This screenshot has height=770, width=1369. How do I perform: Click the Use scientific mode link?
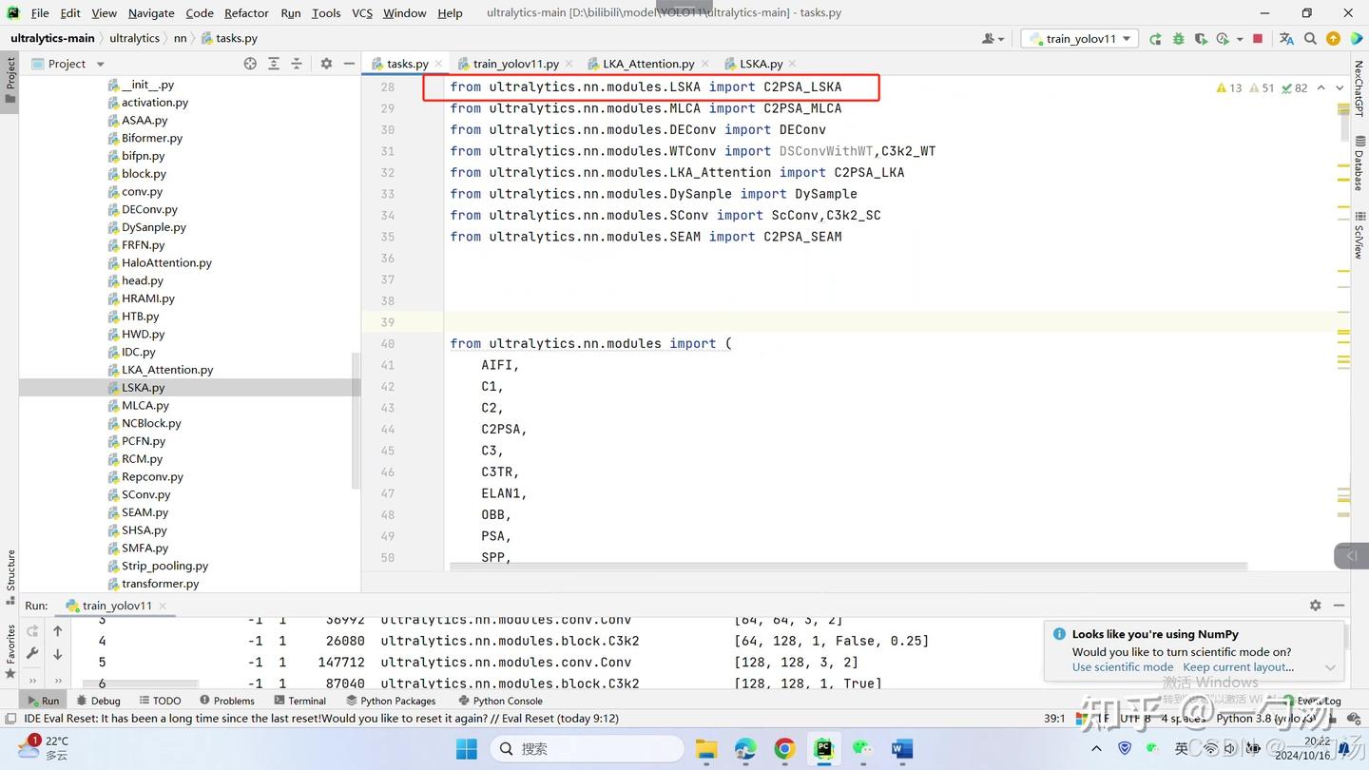pos(1122,666)
